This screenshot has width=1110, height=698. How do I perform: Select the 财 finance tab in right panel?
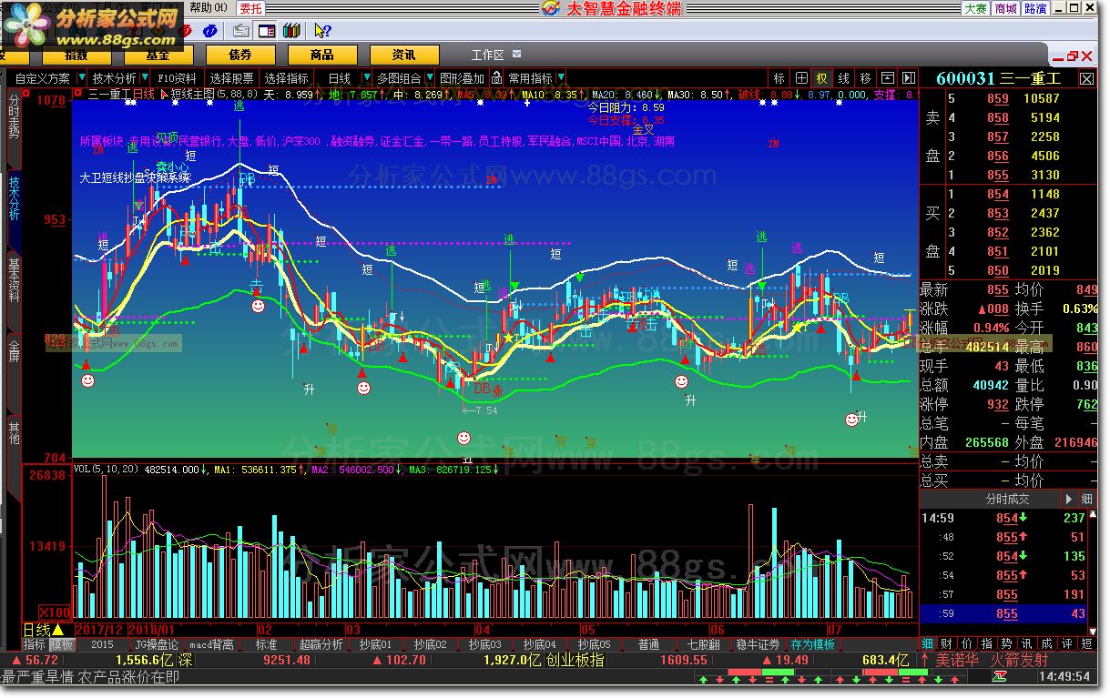point(946,644)
